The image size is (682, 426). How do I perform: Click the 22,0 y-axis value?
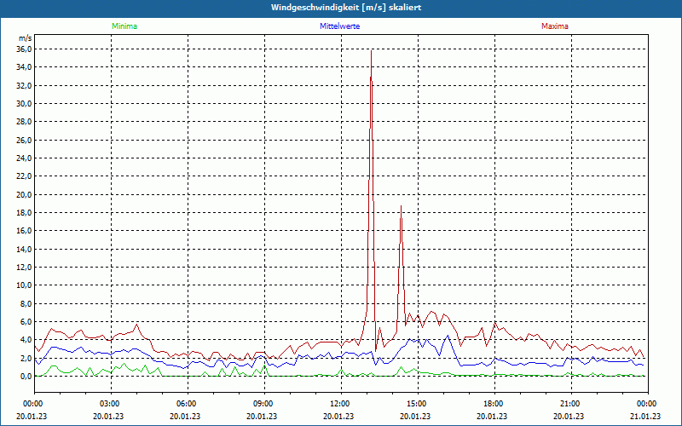(24, 176)
